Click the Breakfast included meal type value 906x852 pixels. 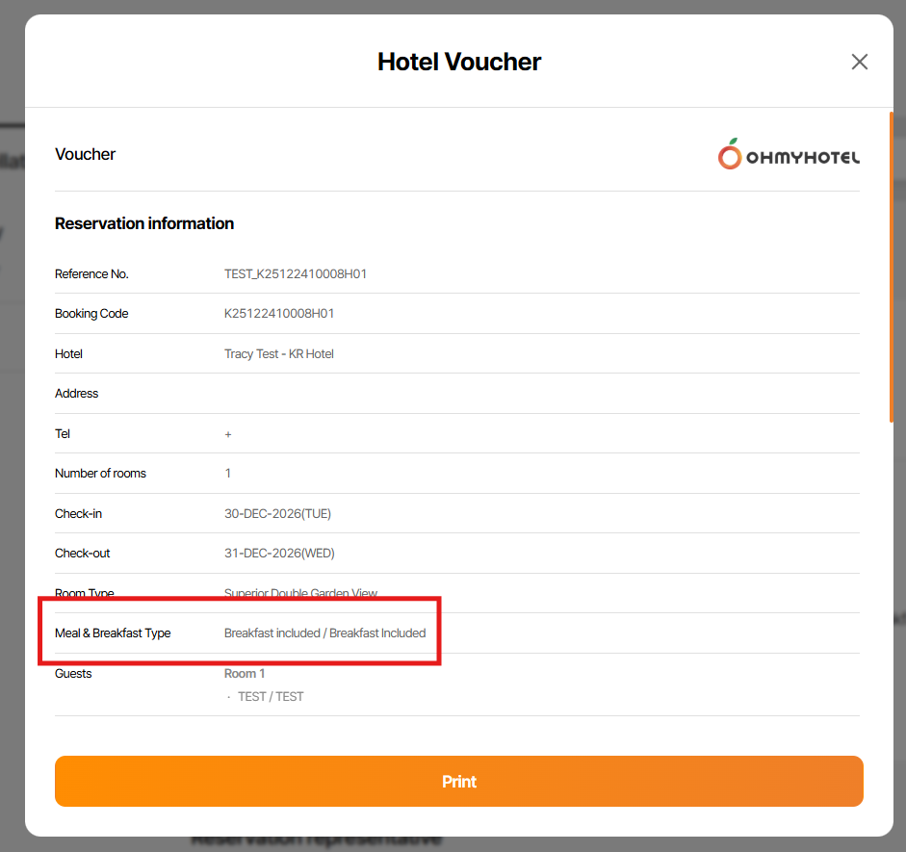coord(324,633)
